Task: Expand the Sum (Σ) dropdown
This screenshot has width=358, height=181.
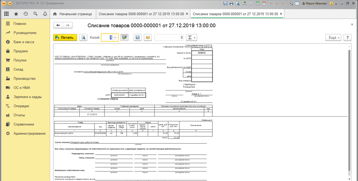Action: pos(191,37)
